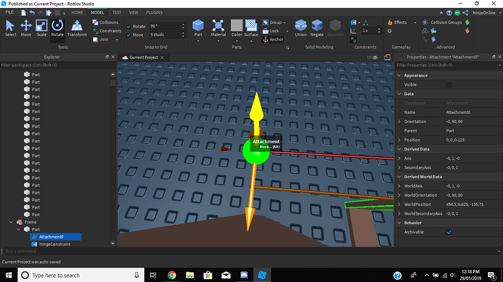Toggle Collisions in the Tools section
The height and width of the screenshot is (282, 503).
pyautogui.click(x=105, y=22)
